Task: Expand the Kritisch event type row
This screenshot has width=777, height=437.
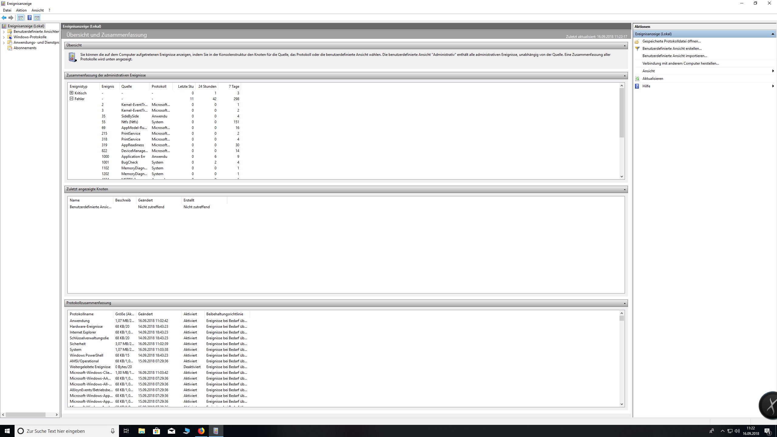Action: pos(72,93)
